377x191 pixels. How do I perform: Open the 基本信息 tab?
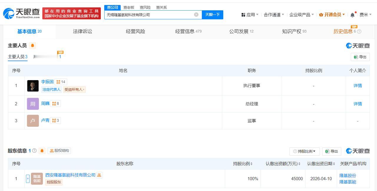click(x=29, y=32)
